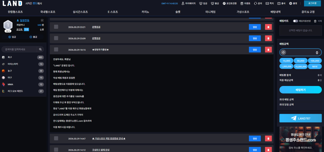Viewport: 324px width, 152px height.
Task: Click the logout arrow icon beside username
Action: pyautogui.click(x=42, y=20)
